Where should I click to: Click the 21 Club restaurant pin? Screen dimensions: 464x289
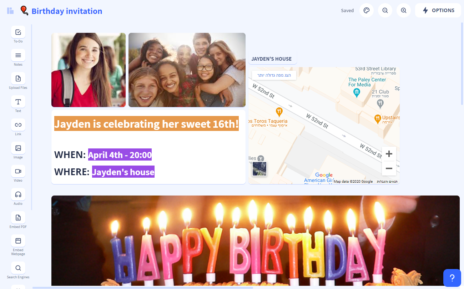click(x=380, y=104)
